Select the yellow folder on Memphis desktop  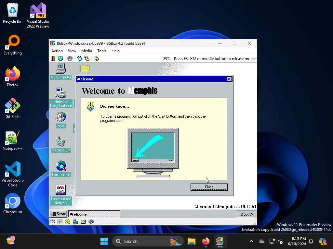pos(85,68)
